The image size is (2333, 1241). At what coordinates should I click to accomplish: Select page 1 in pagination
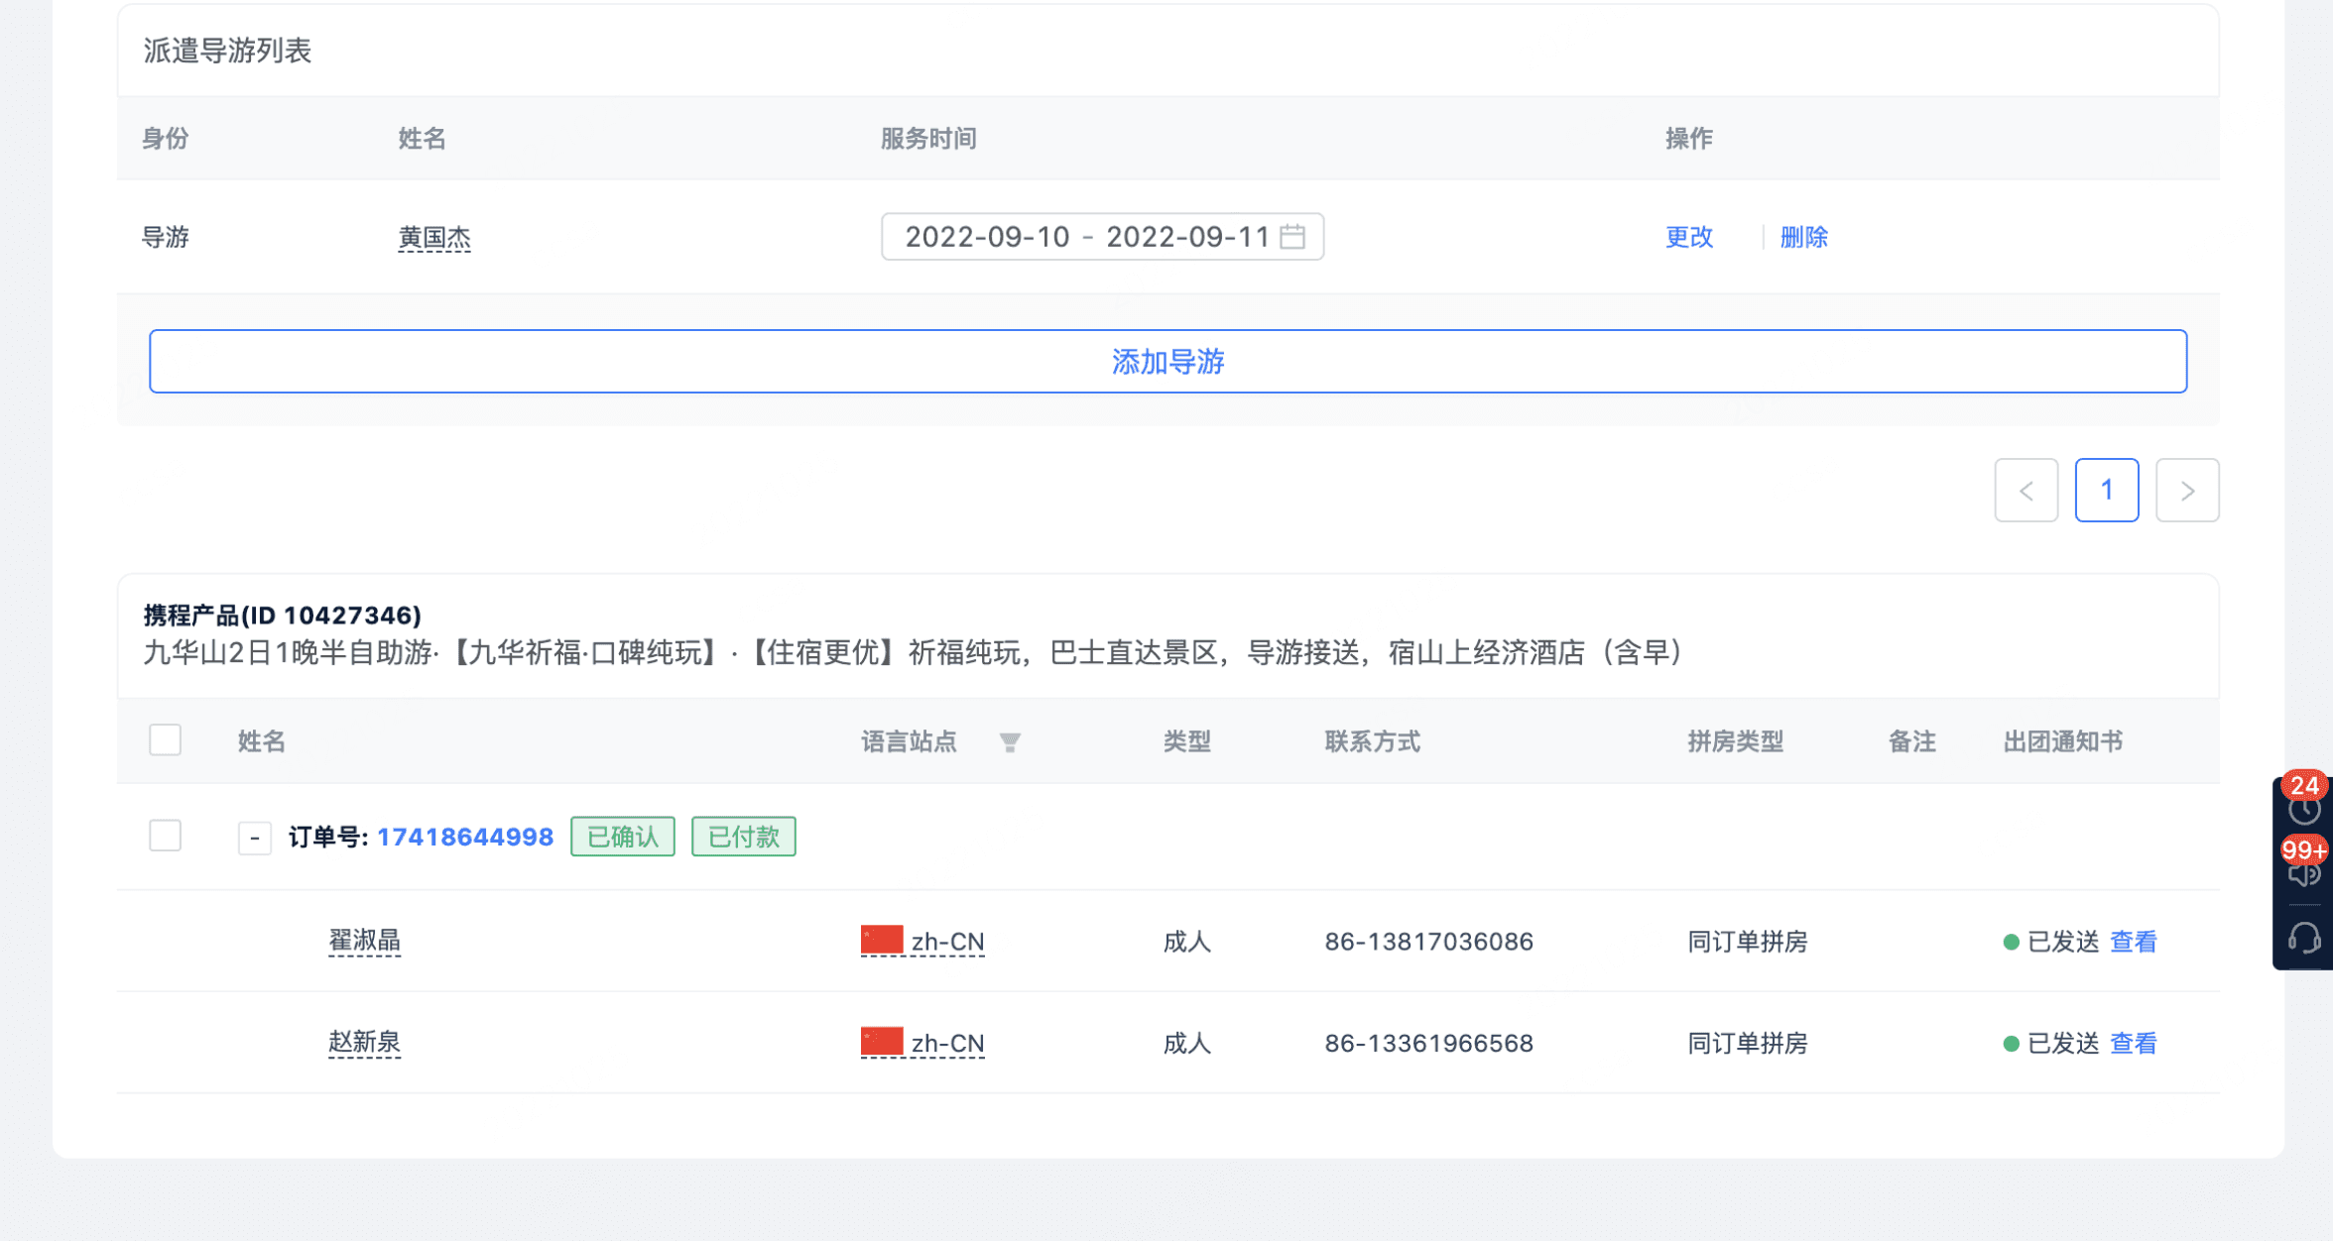(x=2106, y=490)
